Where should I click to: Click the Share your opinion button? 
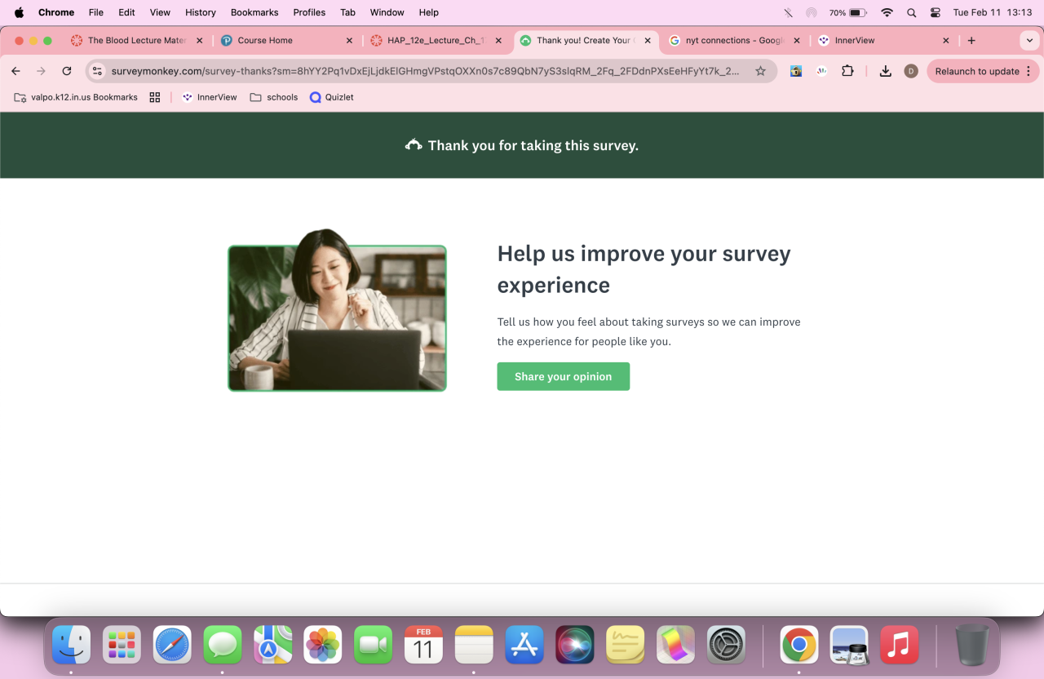[564, 376]
